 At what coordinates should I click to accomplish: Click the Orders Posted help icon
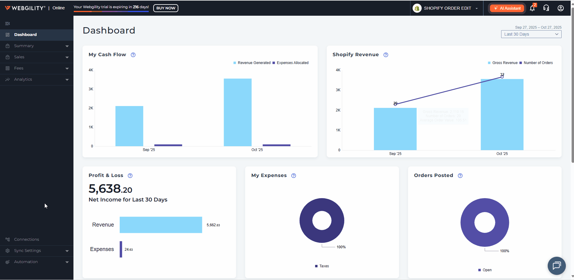pos(460,175)
